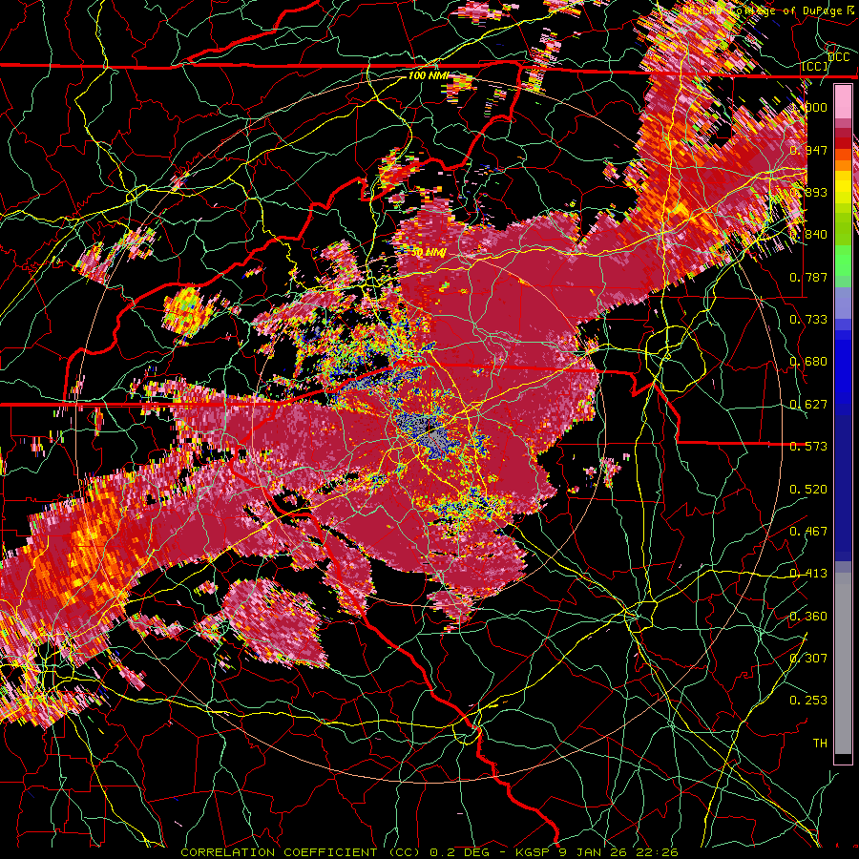Click the 0.573 legend value
This screenshot has height=859, width=859.
tap(808, 446)
